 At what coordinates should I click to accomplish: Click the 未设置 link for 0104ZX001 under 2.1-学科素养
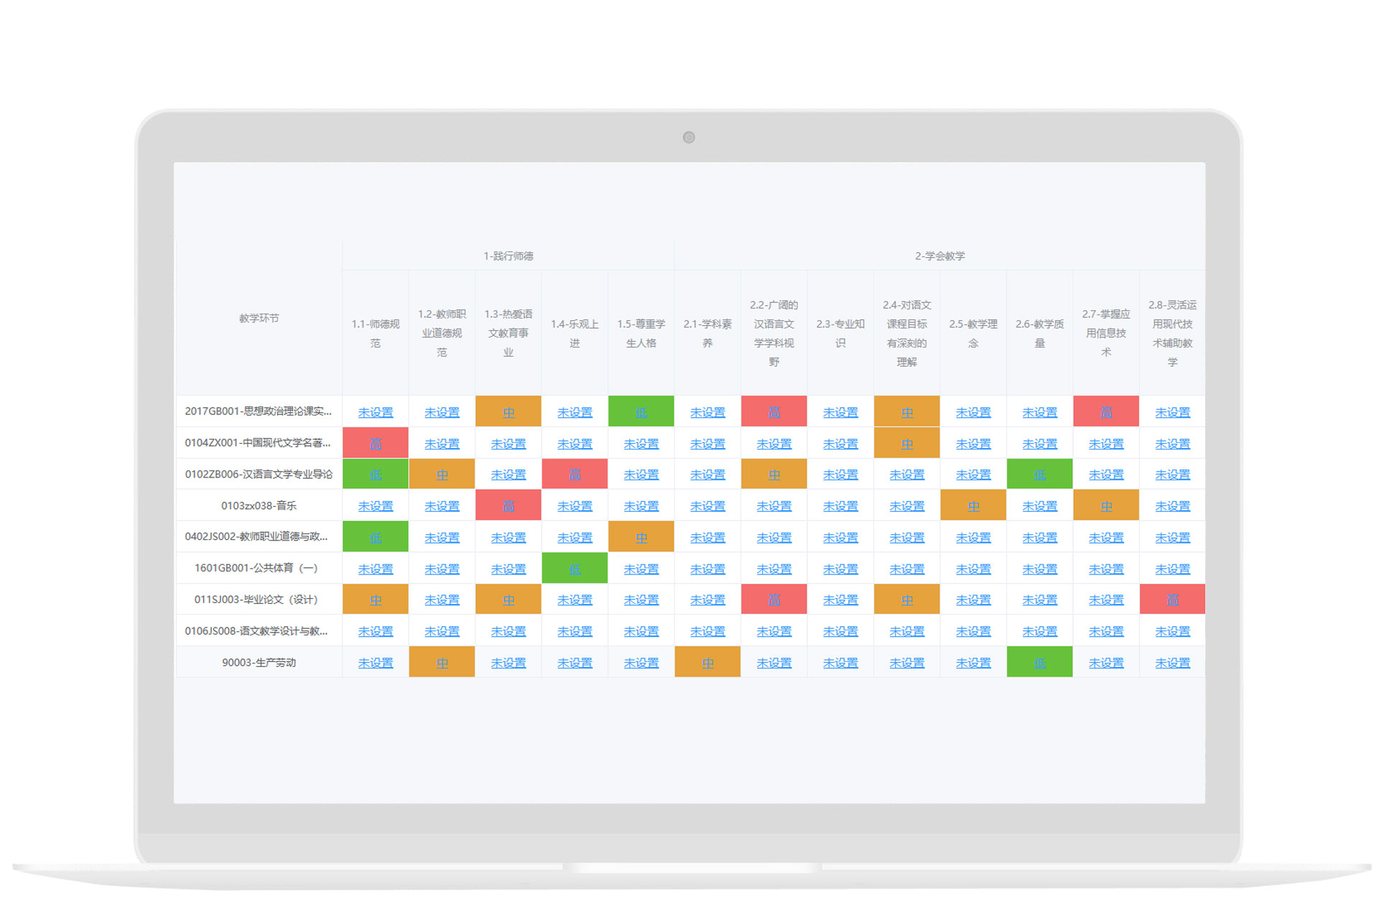[707, 444]
